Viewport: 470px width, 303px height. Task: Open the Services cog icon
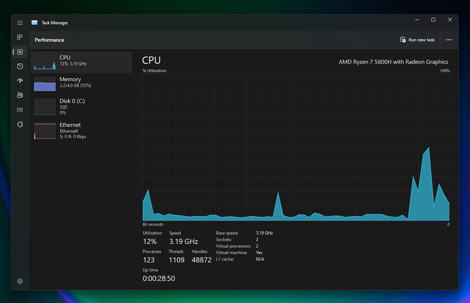[x=20, y=124]
